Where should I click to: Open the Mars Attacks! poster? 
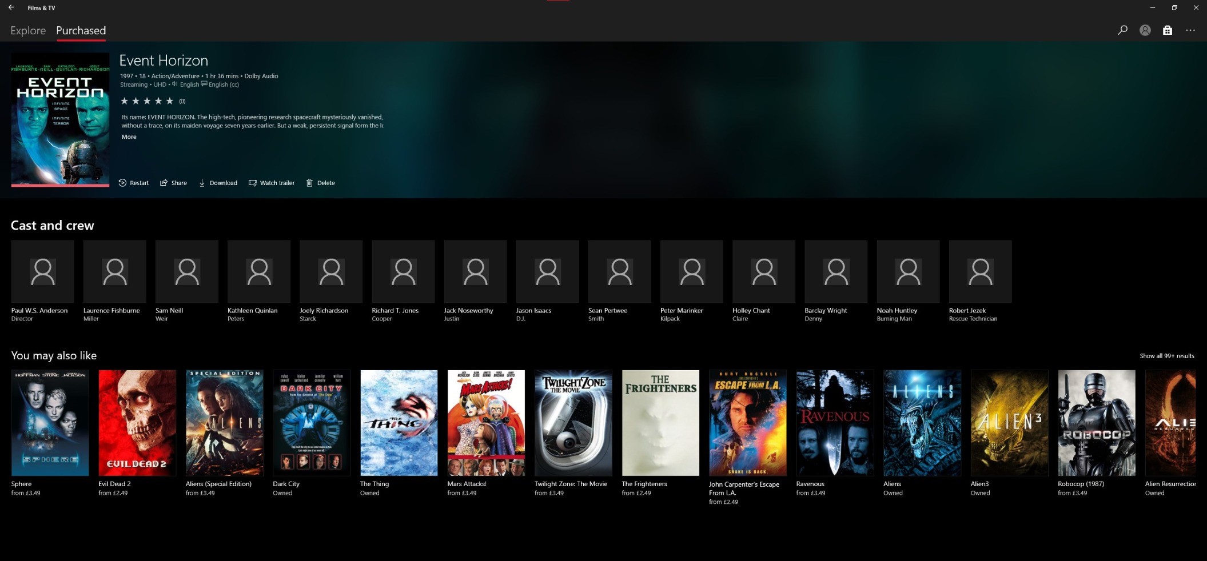coord(486,423)
